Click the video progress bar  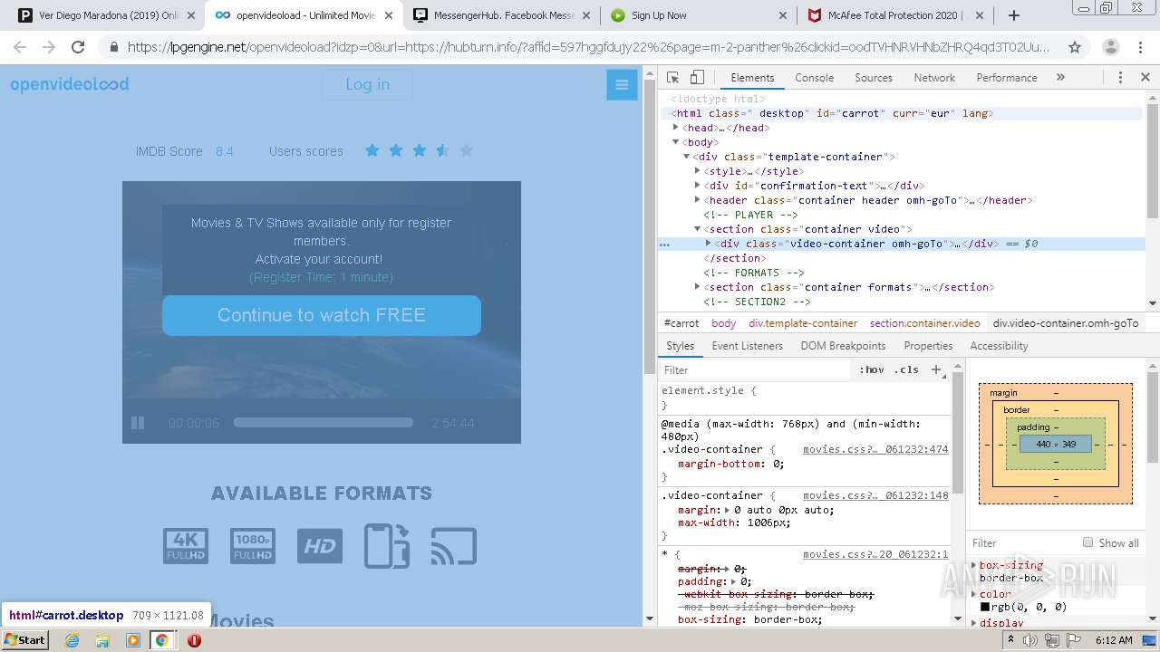coord(324,422)
